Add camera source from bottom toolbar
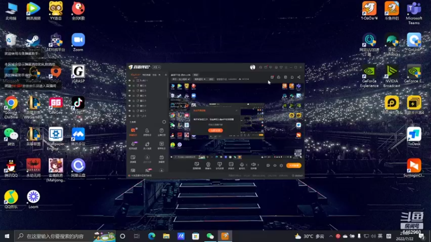This screenshot has width=431, height=242. click(x=208, y=166)
